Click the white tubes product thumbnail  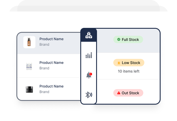pos(29,66)
